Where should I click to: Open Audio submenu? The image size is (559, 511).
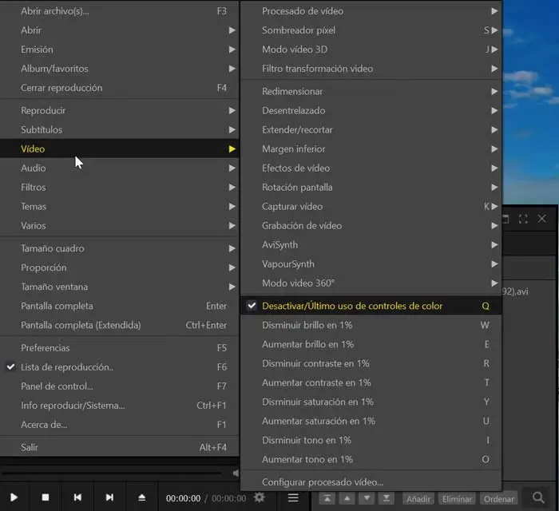(x=120, y=168)
